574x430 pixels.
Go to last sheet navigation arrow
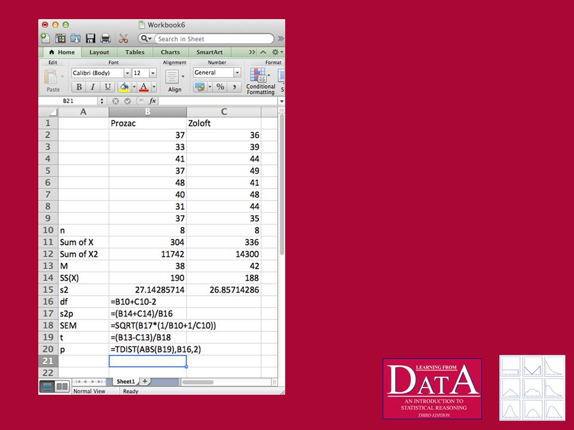(x=100, y=382)
